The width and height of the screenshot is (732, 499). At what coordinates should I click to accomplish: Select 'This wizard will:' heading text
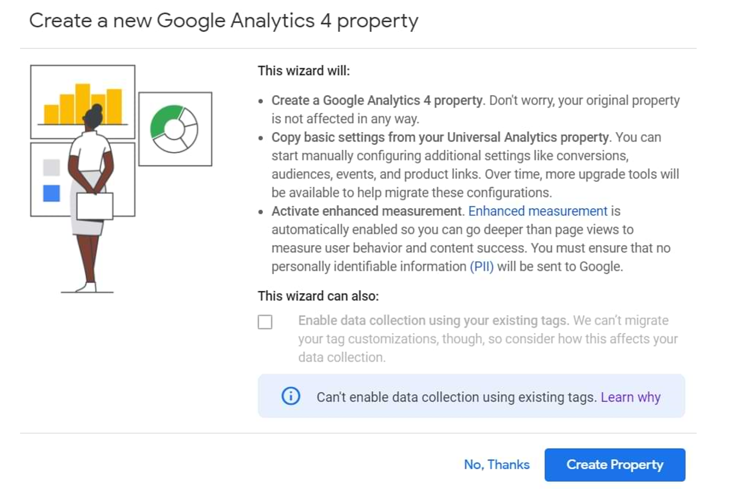[303, 71]
